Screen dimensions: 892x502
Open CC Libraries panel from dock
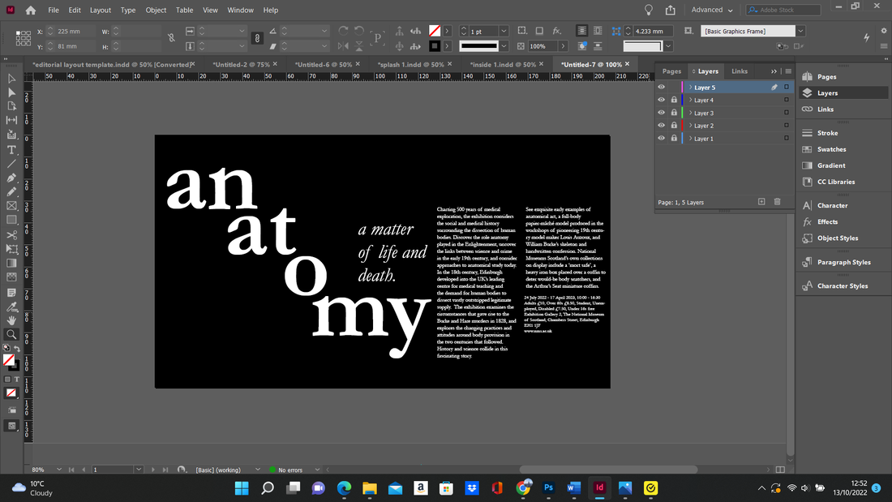[x=836, y=182]
